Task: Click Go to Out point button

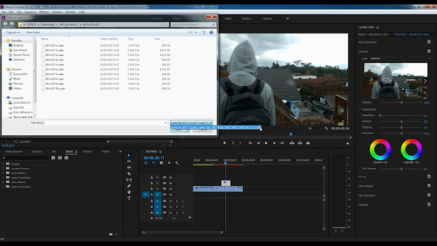Action: click(282, 143)
